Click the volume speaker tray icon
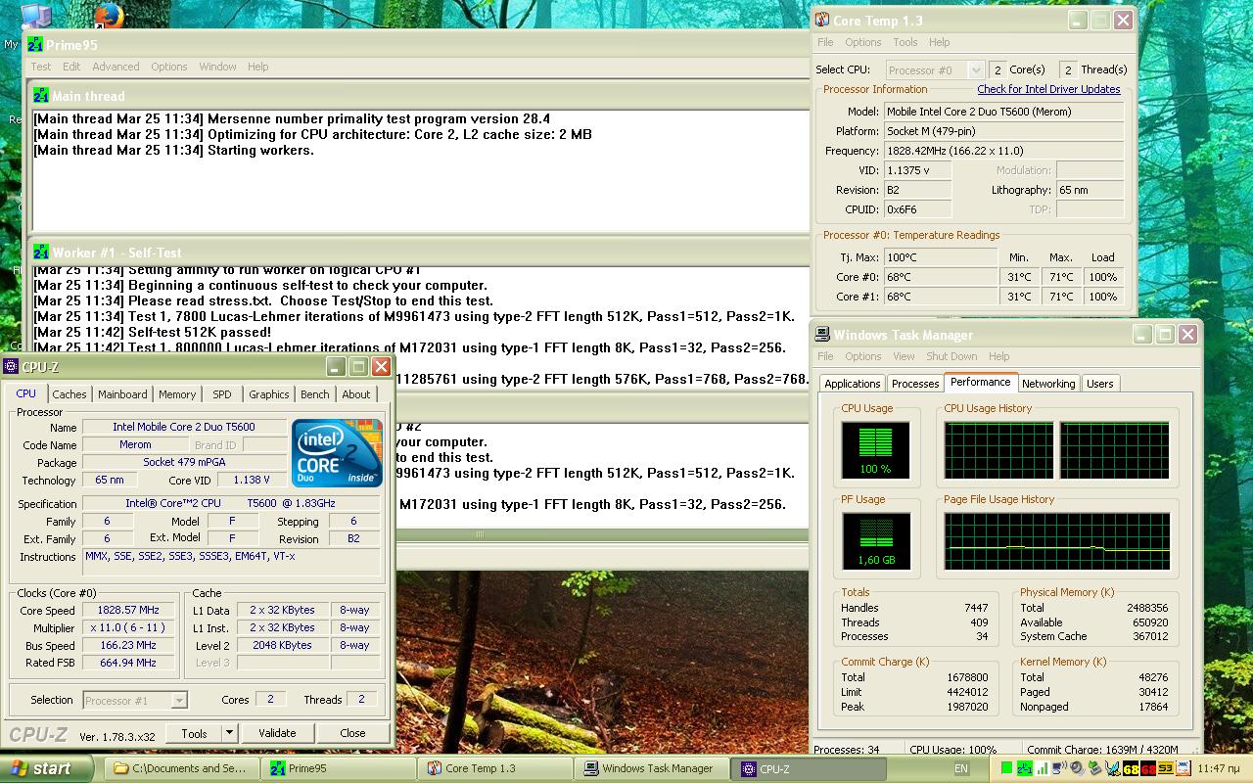The image size is (1253, 783). point(1077,768)
